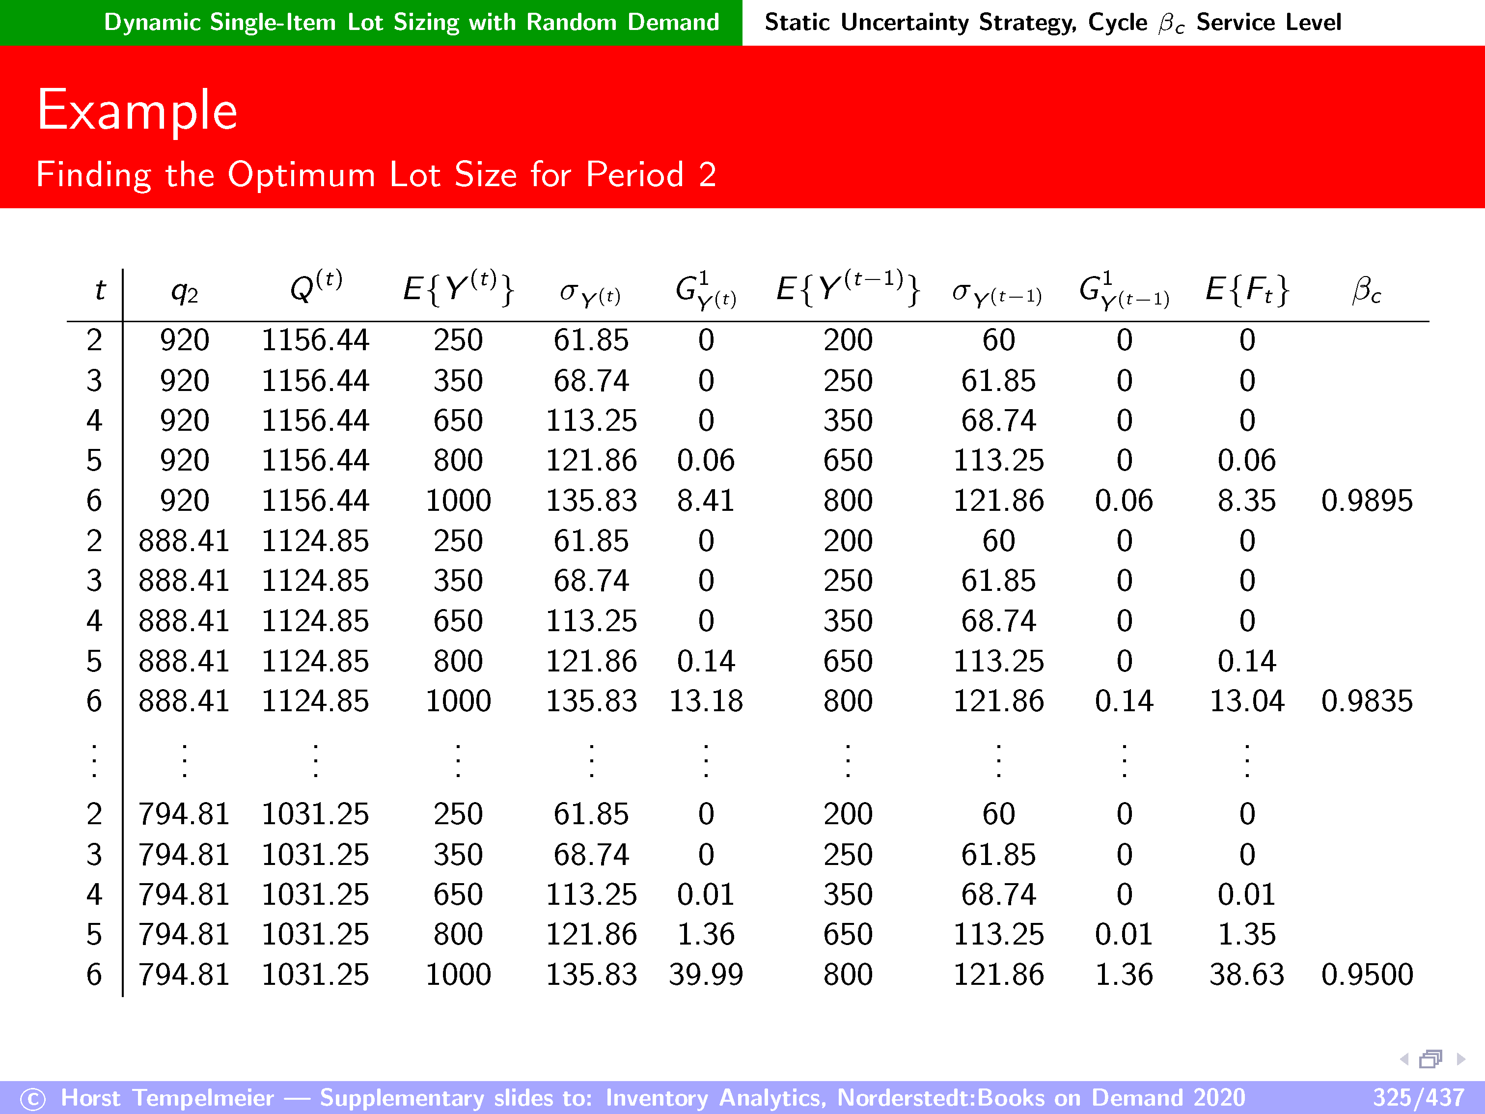Click the E{Ft} value 38.63
The image size is (1485, 1114).
(1247, 975)
